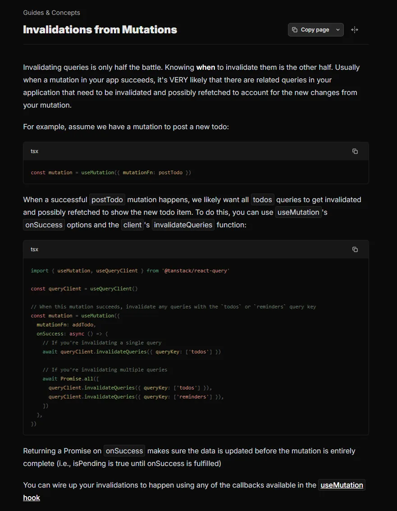
Task: Click the Invalidations from Mutations page heading
Action: coord(100,30)
